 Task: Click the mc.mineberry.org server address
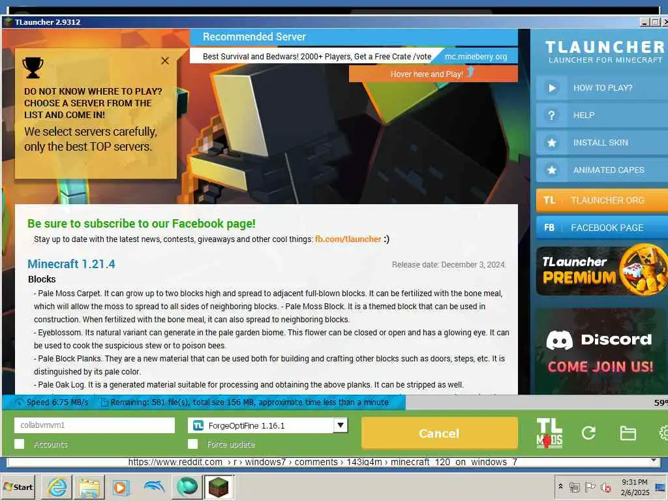click(x=476, y=56)
